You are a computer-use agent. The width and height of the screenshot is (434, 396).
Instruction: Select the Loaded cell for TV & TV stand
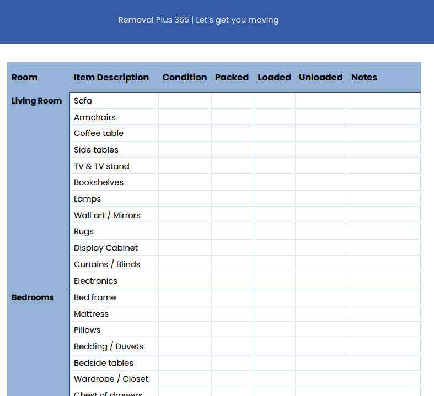pyautogui.click(x=274, y=166)
